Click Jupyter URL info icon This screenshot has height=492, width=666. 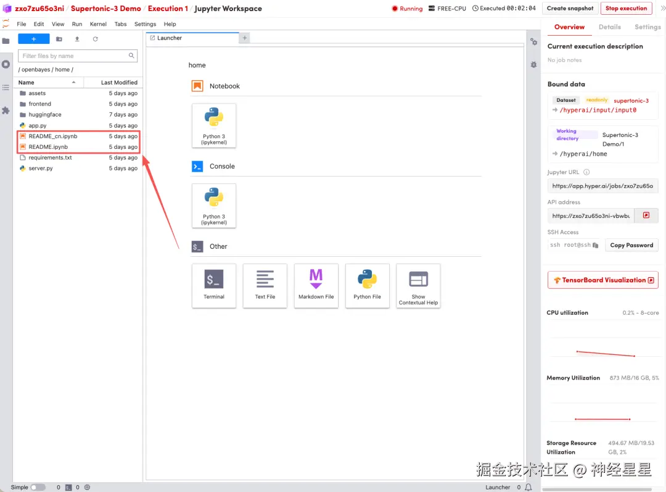point(586,172)
